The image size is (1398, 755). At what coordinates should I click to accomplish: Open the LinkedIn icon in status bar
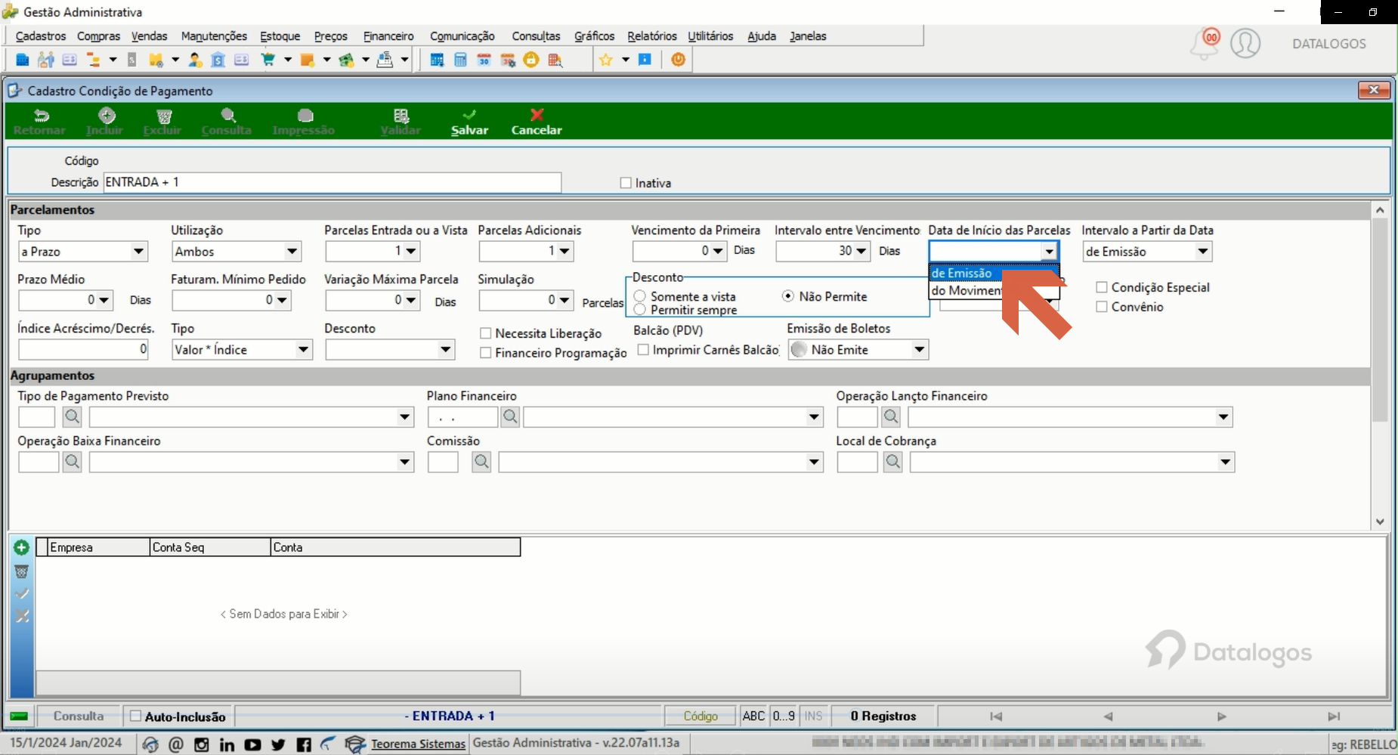pyautogui.click(x=227, y=744)
